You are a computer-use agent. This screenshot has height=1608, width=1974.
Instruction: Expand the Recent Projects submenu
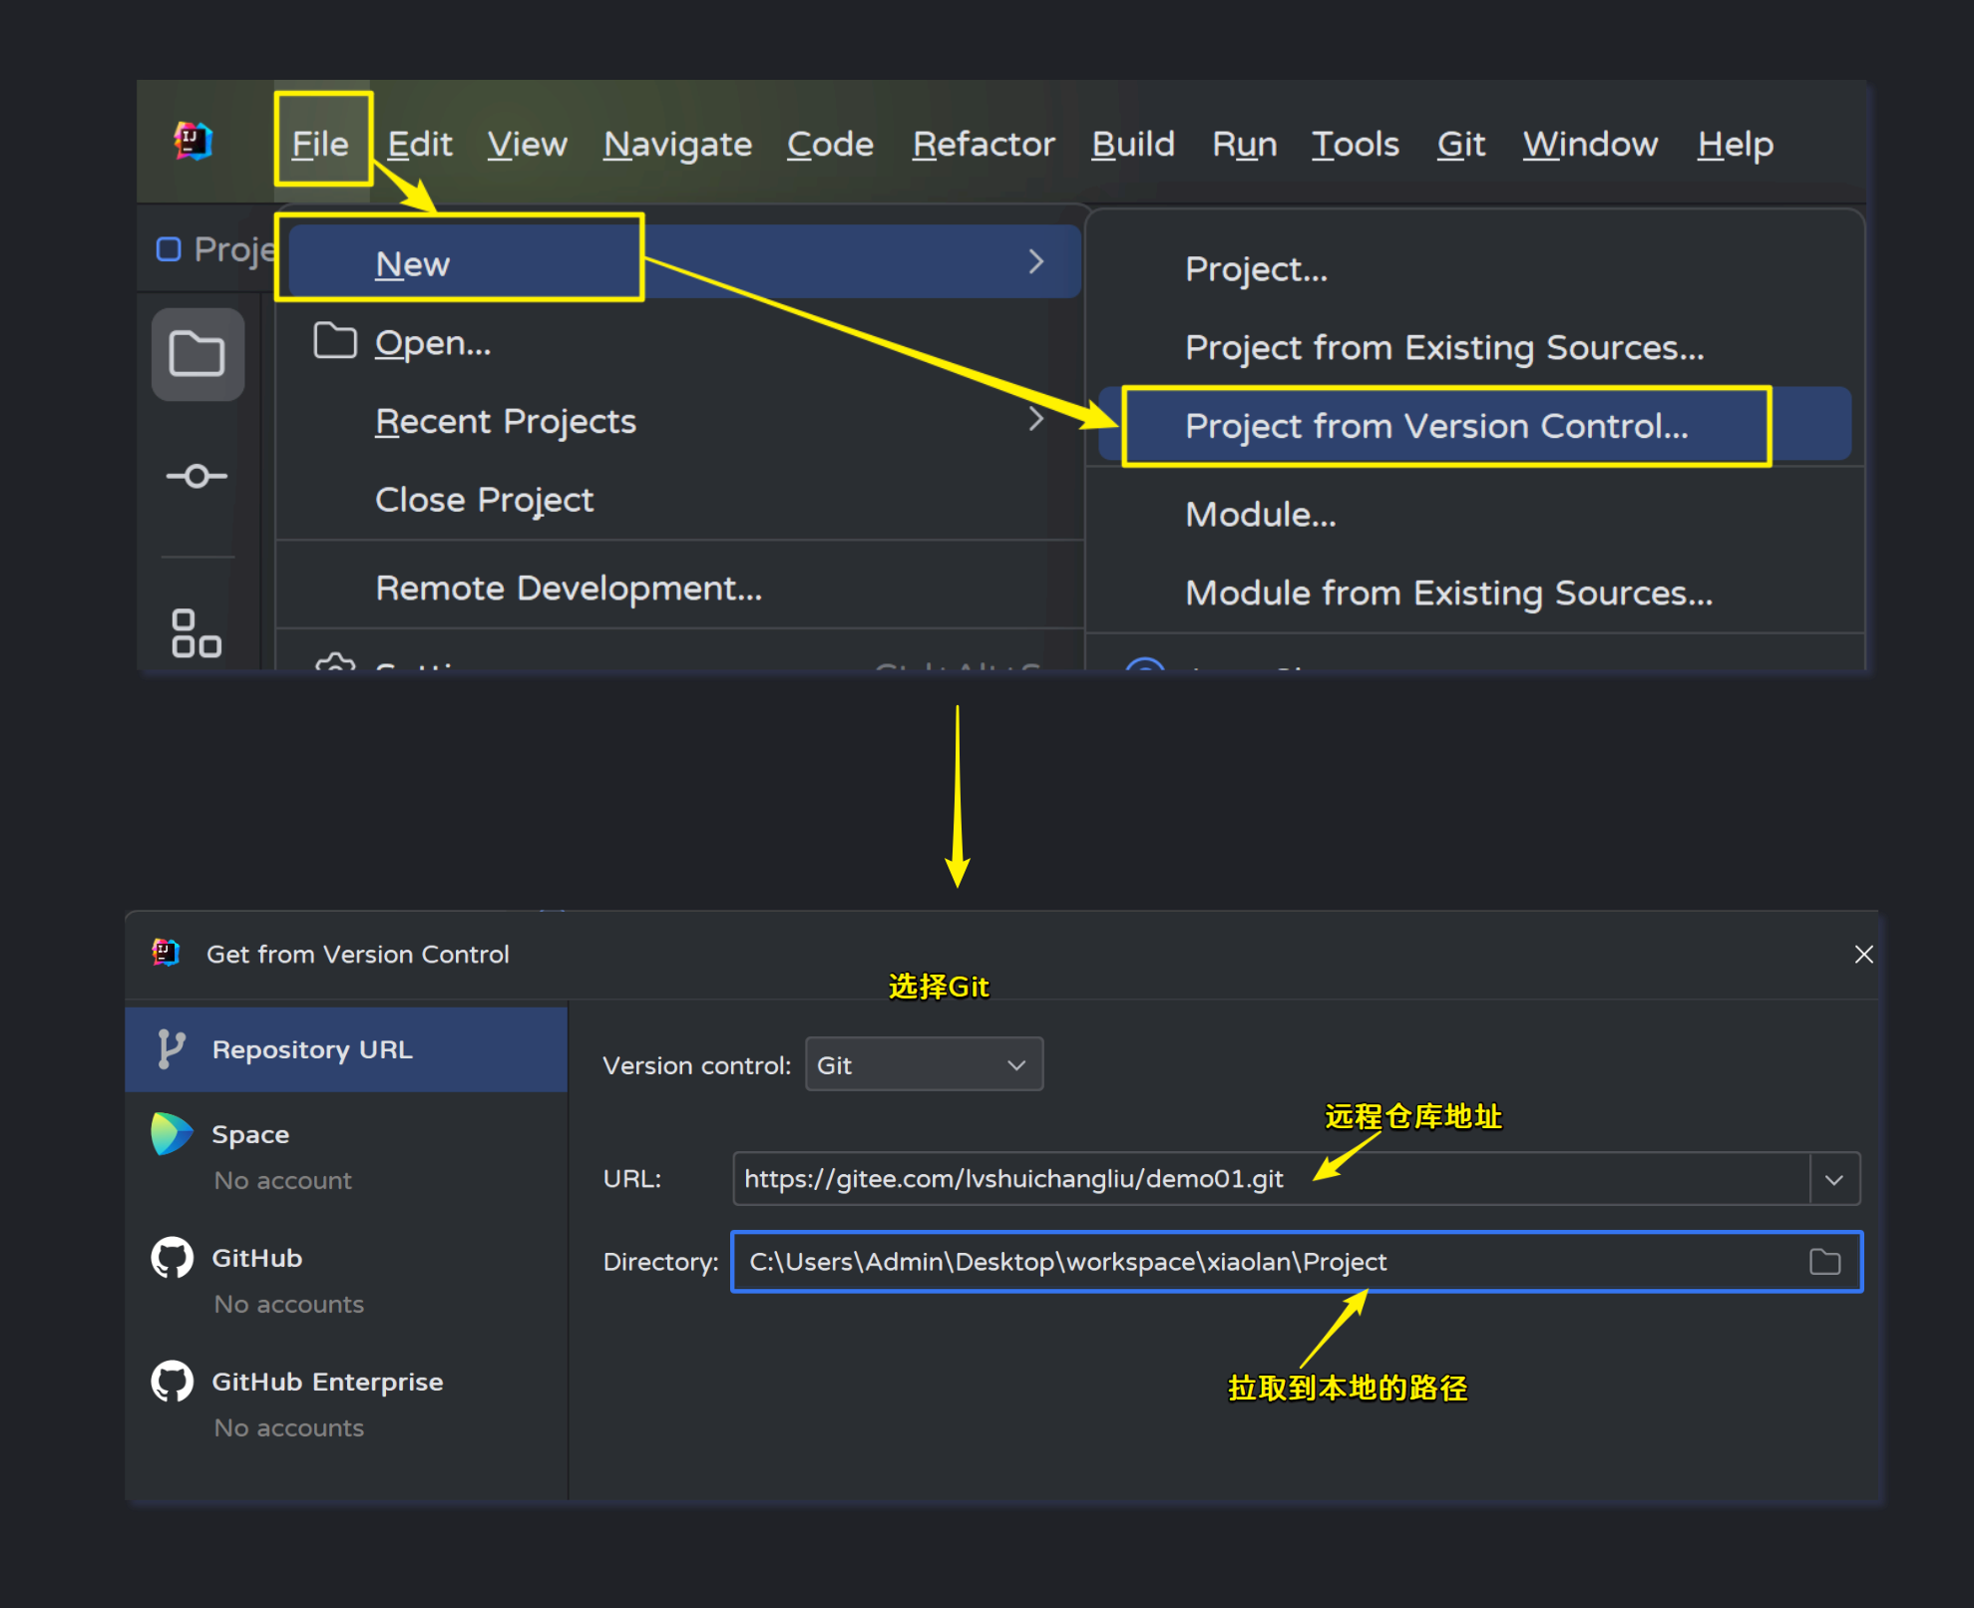pyautogui.click(x=1035, y=421)
